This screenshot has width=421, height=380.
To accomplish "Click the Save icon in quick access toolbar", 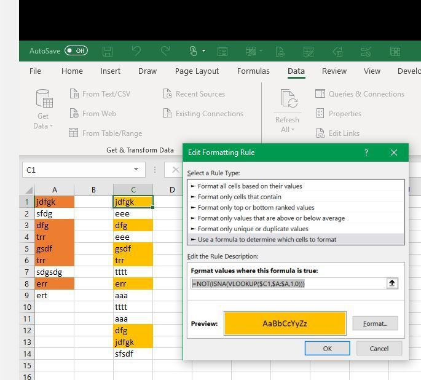I will pos(108,51).
